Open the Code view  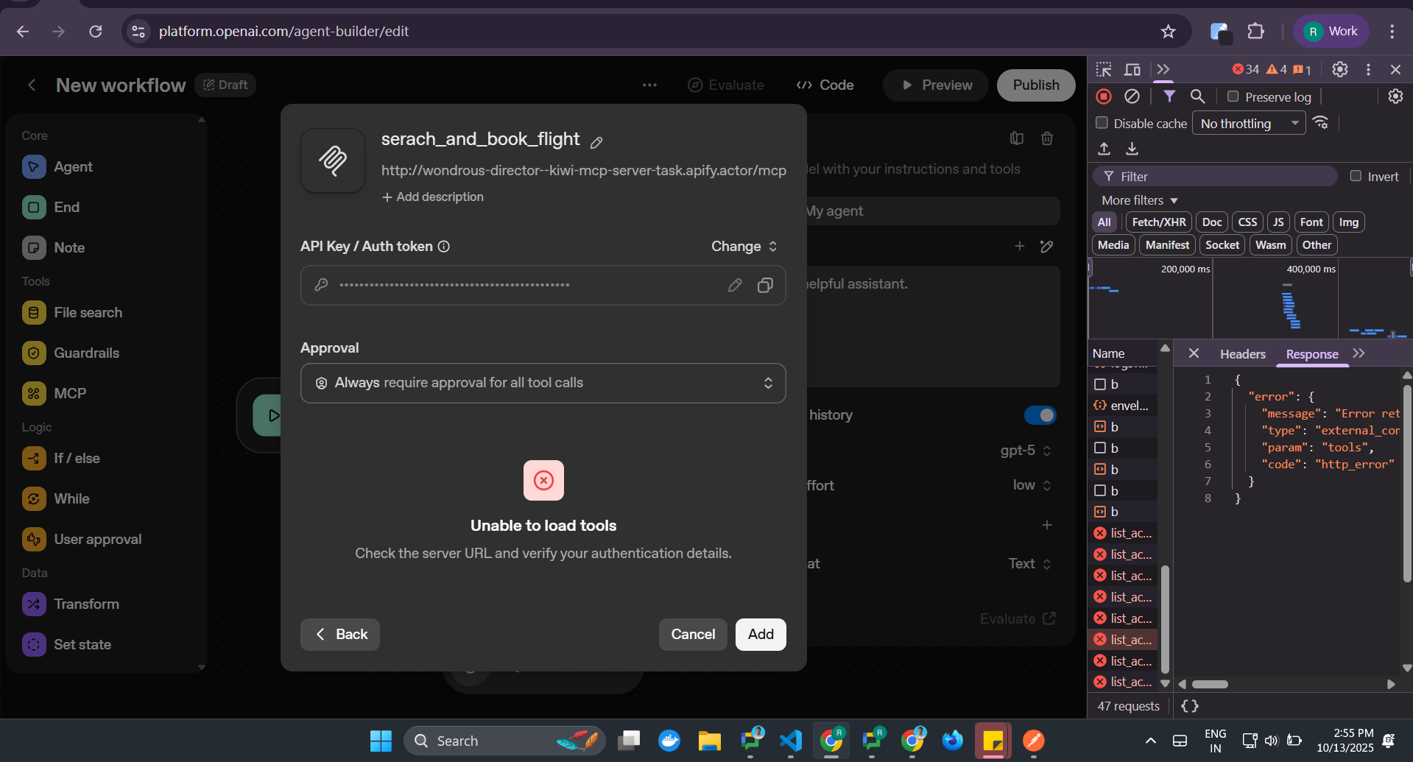(825, 85)
